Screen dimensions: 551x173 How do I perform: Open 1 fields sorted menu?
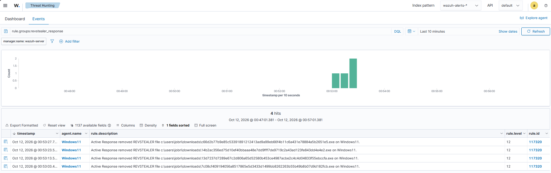175,126
